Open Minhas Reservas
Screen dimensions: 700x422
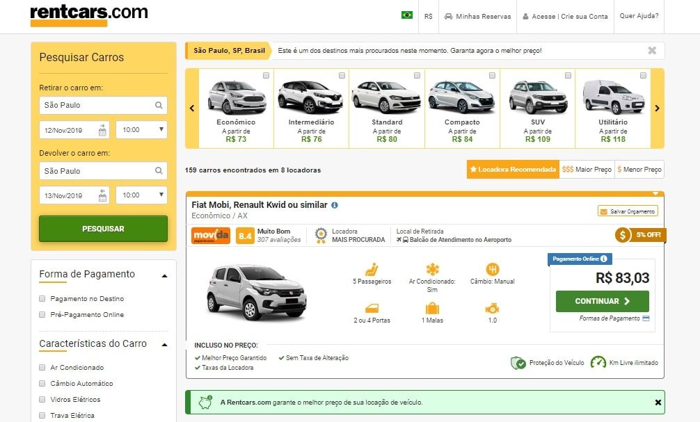click(x=477, y=17)
